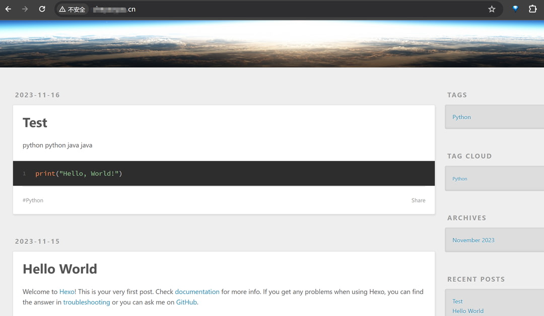Select Python in the Tags widget
The height and width of the screenshot is (316, 544).
461,117
